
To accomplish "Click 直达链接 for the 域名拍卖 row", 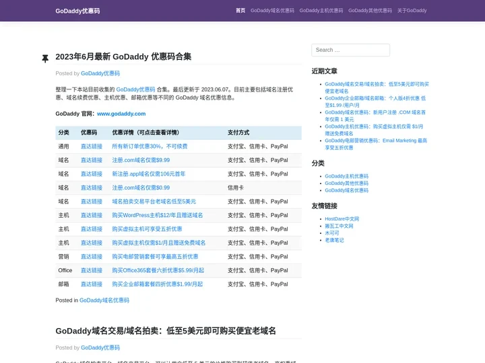I will (x=92, y=202).
